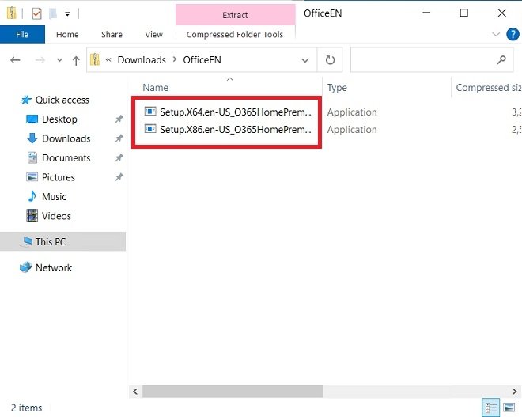
Task: Click the search magnifier icon
Action: [x=501, y=60]
